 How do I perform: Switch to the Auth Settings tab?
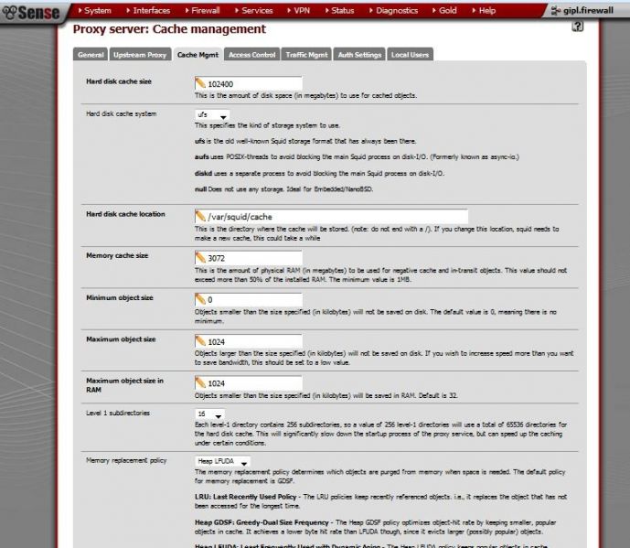coord(359,55)
